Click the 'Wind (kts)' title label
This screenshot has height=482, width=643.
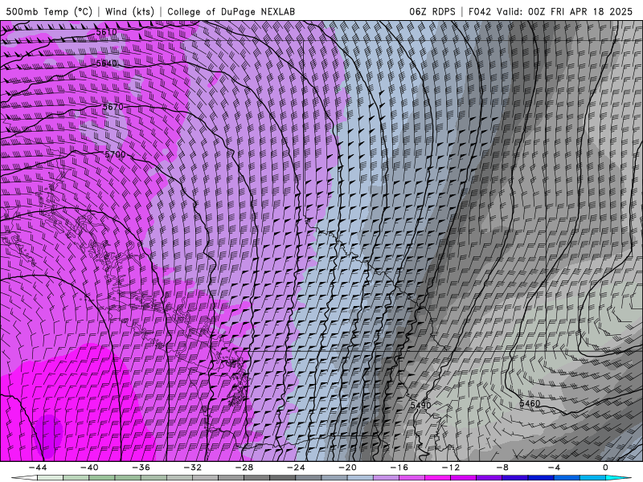129,11
